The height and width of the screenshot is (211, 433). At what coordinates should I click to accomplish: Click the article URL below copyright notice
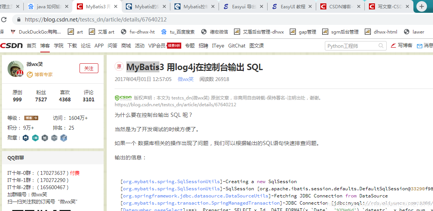pos(175,105)
